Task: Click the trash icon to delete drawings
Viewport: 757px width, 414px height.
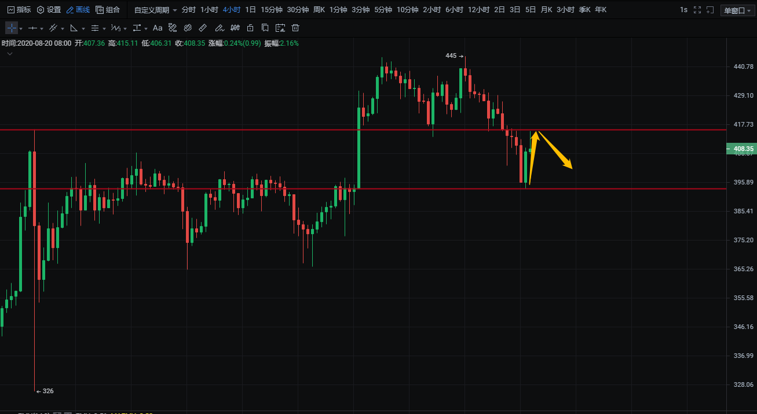Action: click(x=295, y=28)
